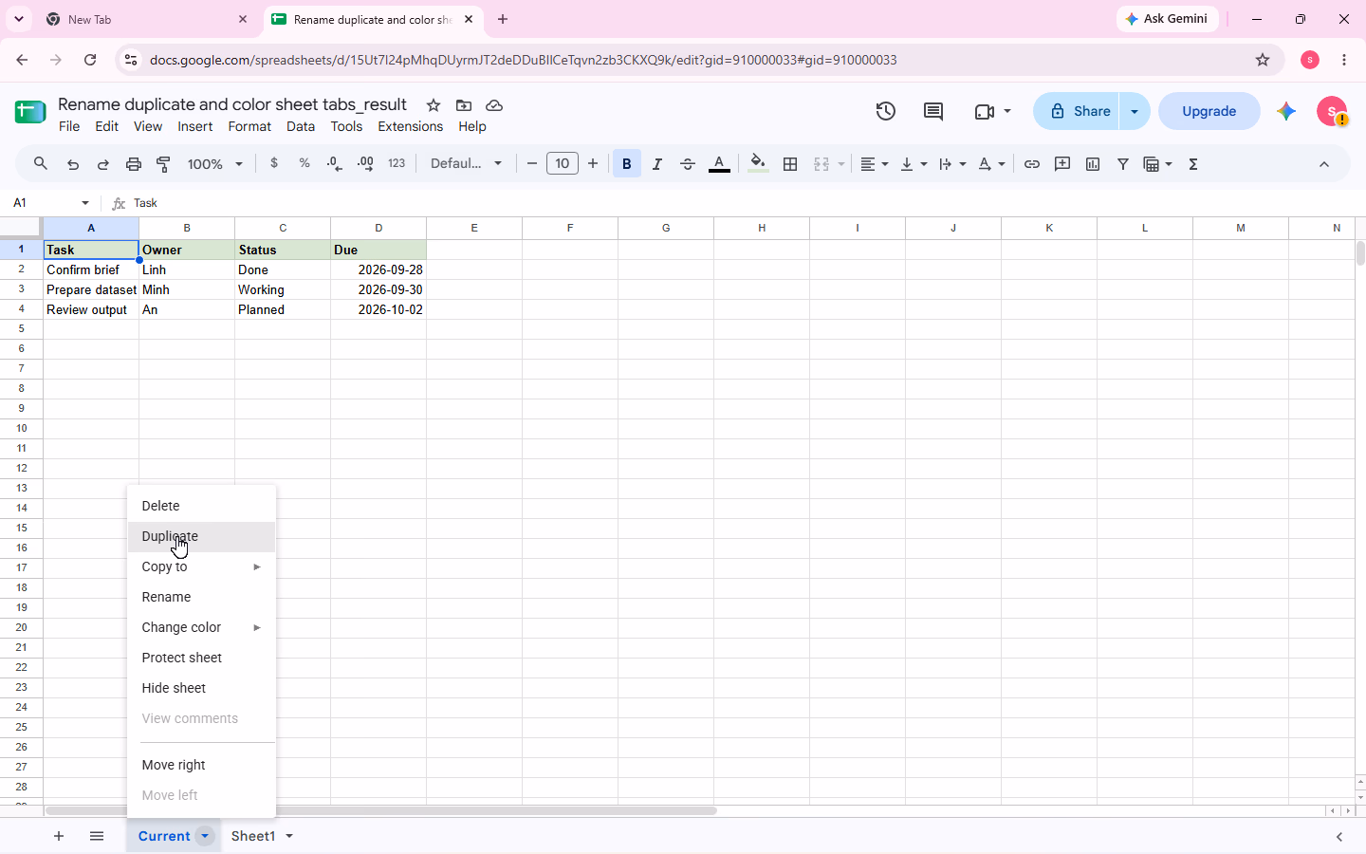This screenshot has width=1366, height=854.
Task: Click the print icon
Action: click(x=134, y=164)
